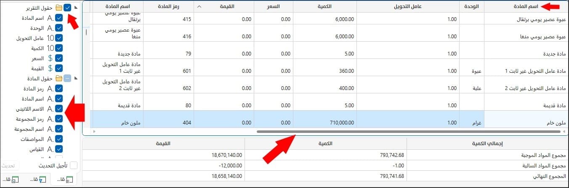The image size is (569, 188).
Task: Click the sort arrow on القيمة column header
Action: click(199, 7)
